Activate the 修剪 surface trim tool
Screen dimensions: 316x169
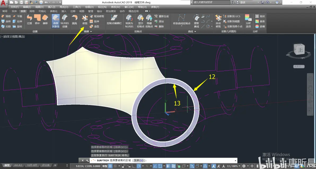point(85,20)
